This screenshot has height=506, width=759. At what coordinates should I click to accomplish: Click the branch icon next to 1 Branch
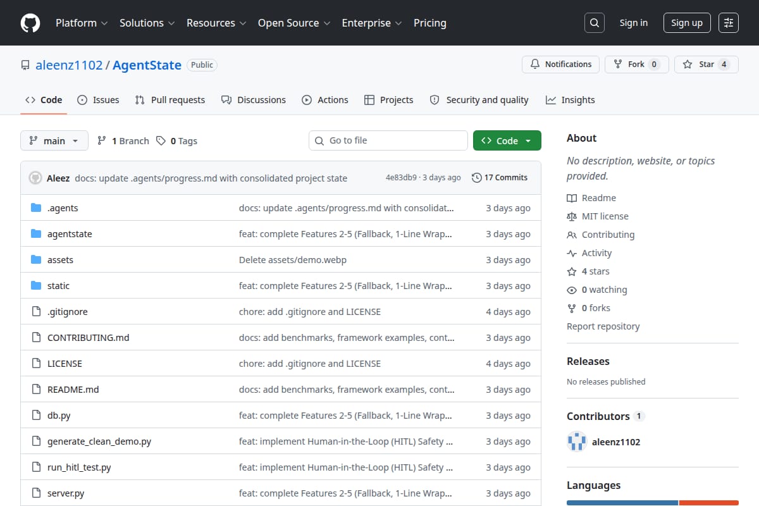pyautogui.click(x=102, y=141)
